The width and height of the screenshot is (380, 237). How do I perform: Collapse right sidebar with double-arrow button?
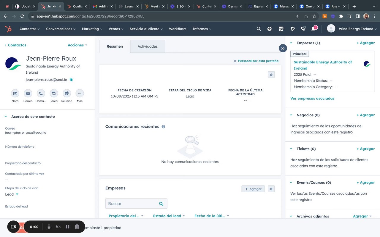pos(283,48)
